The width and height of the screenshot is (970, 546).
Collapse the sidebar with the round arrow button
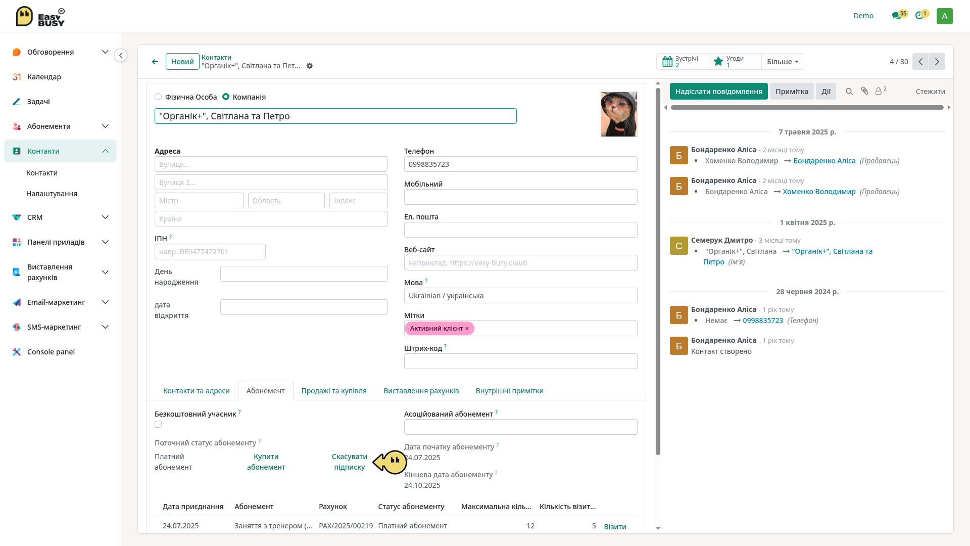121,55
